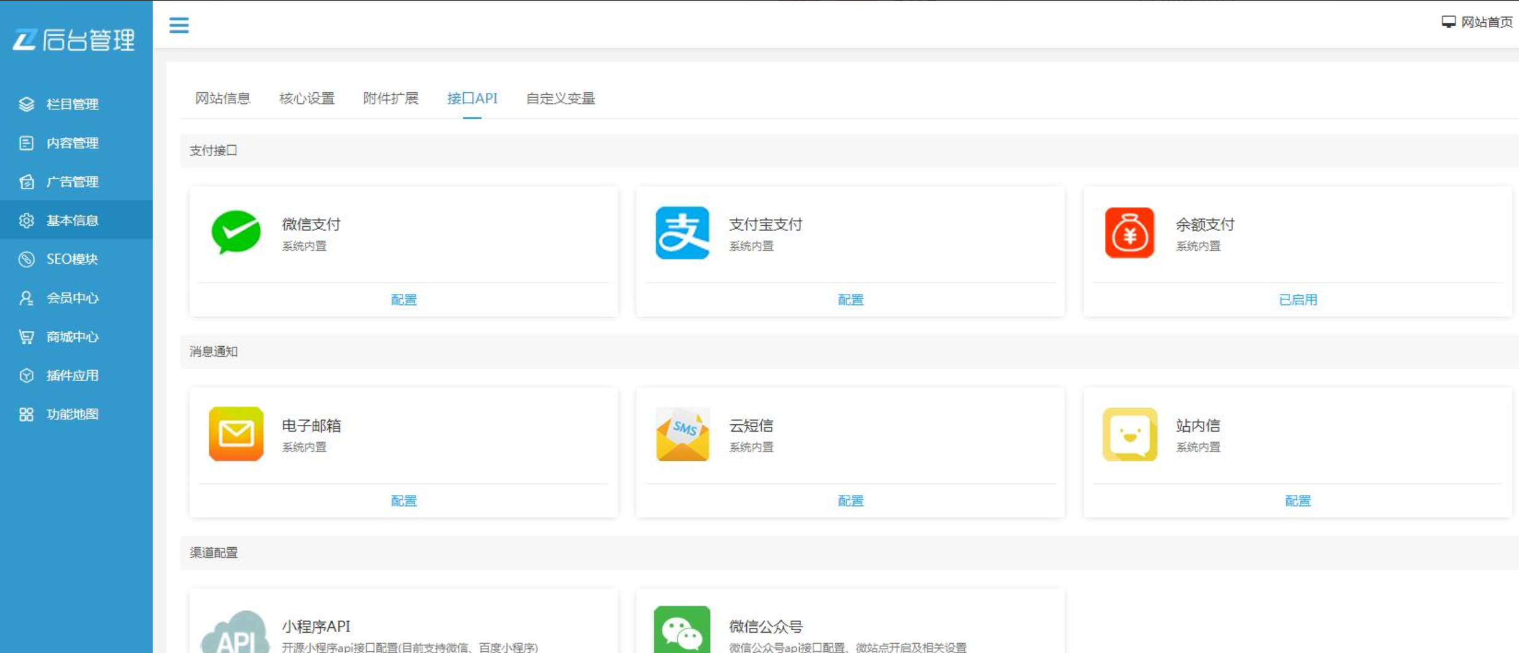Image resolution: width=1519 pixels, height=653 pixels.
Task: Click 配置 under 微信支付
Action: coord(404,299)
